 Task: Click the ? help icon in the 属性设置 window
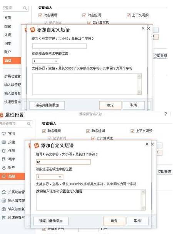[x=166, y=114]
